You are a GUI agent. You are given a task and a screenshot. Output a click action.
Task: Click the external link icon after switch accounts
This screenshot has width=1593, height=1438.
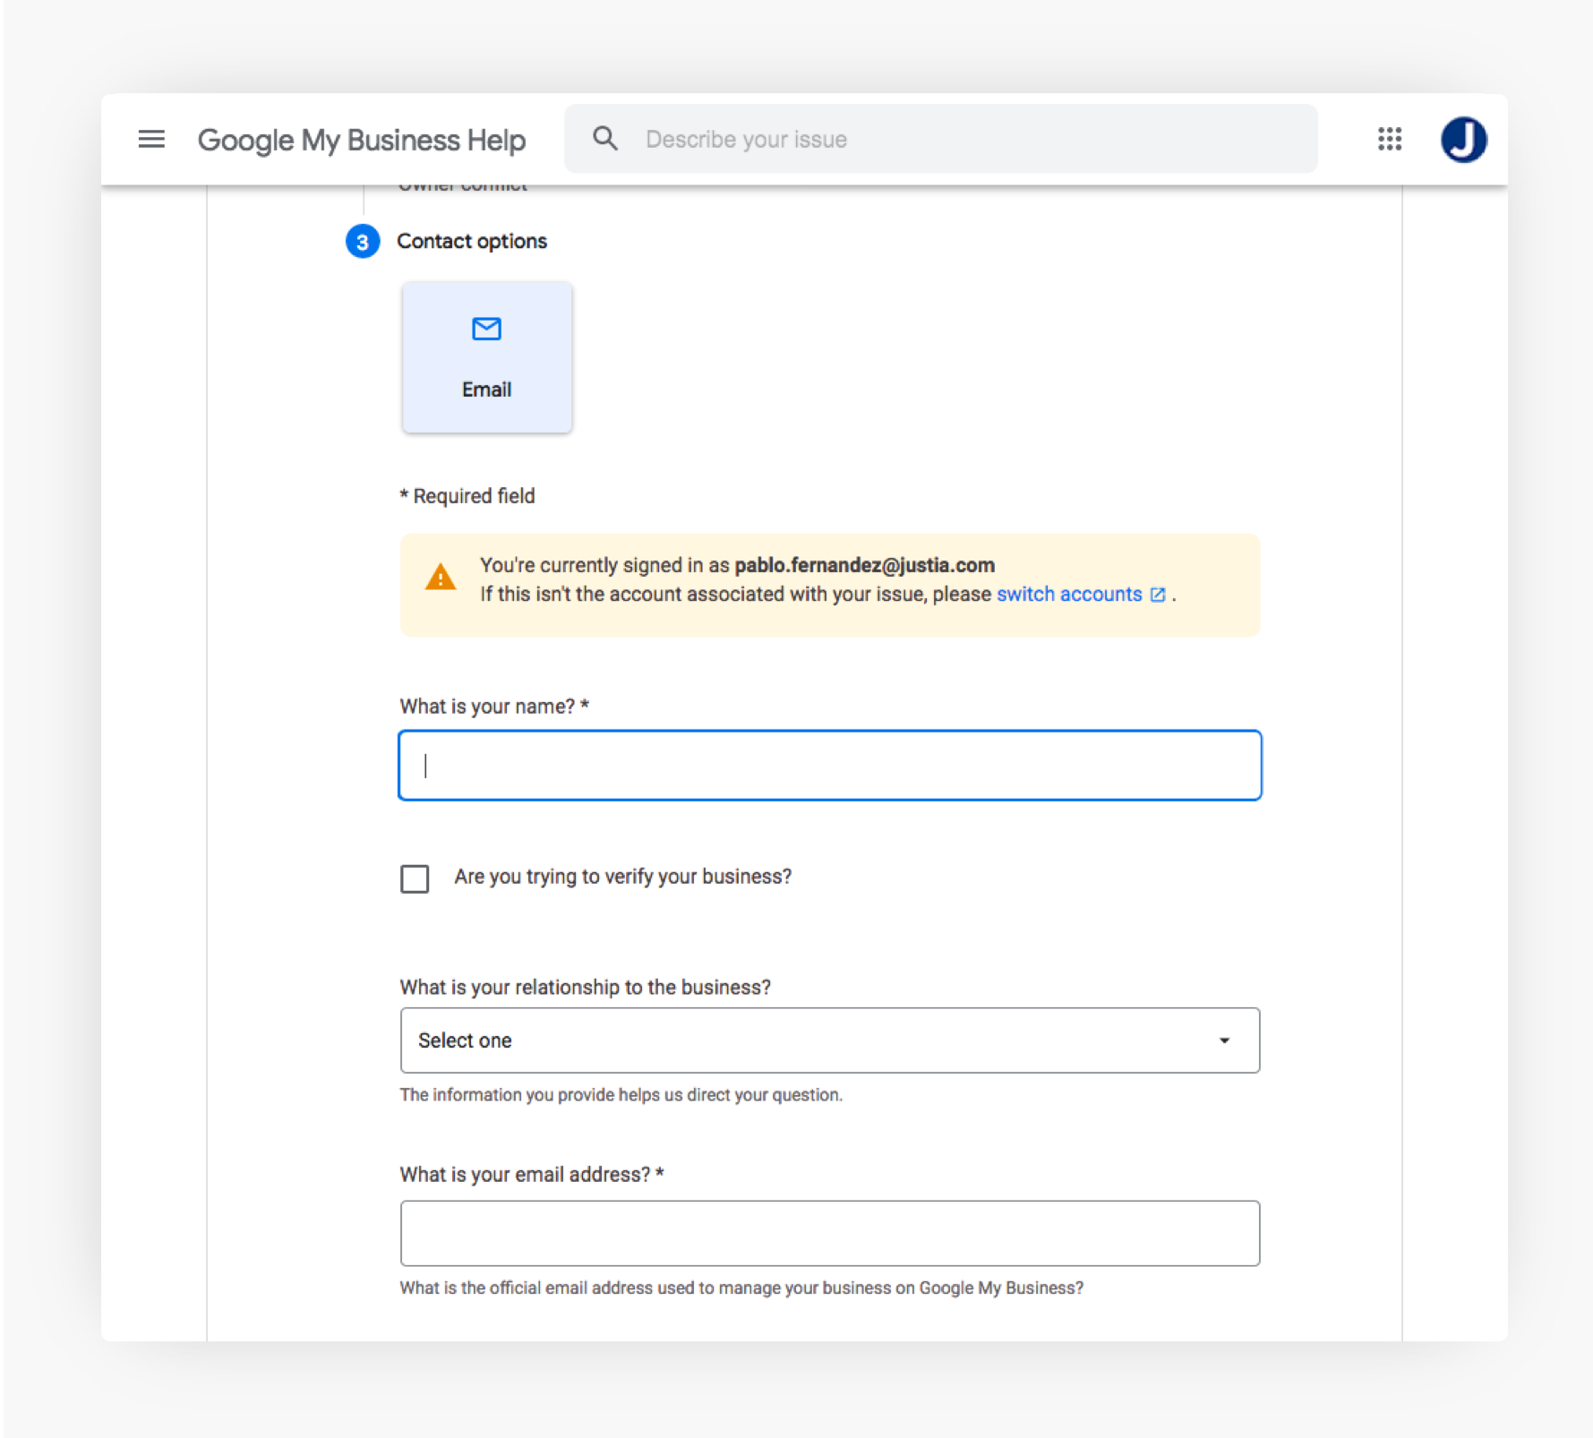pos(1158,595)
